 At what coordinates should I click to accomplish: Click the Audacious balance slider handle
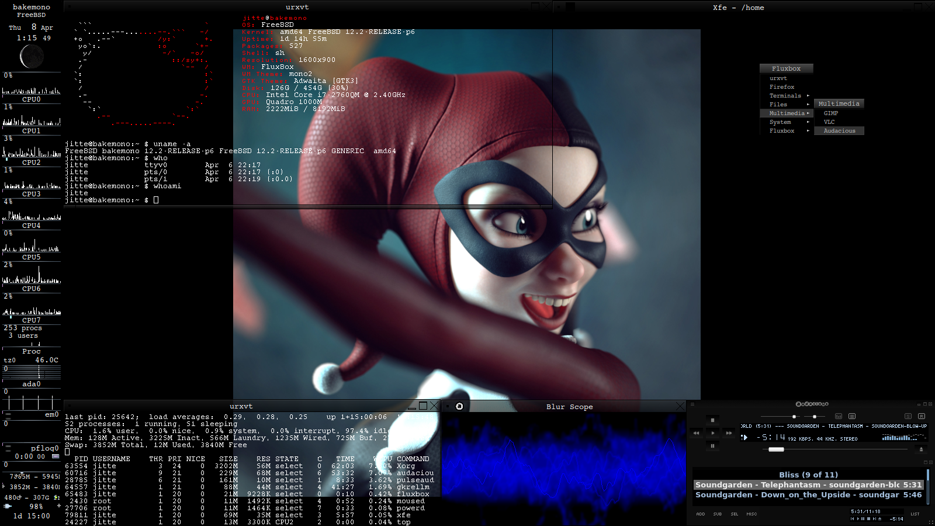pos(815,417)
